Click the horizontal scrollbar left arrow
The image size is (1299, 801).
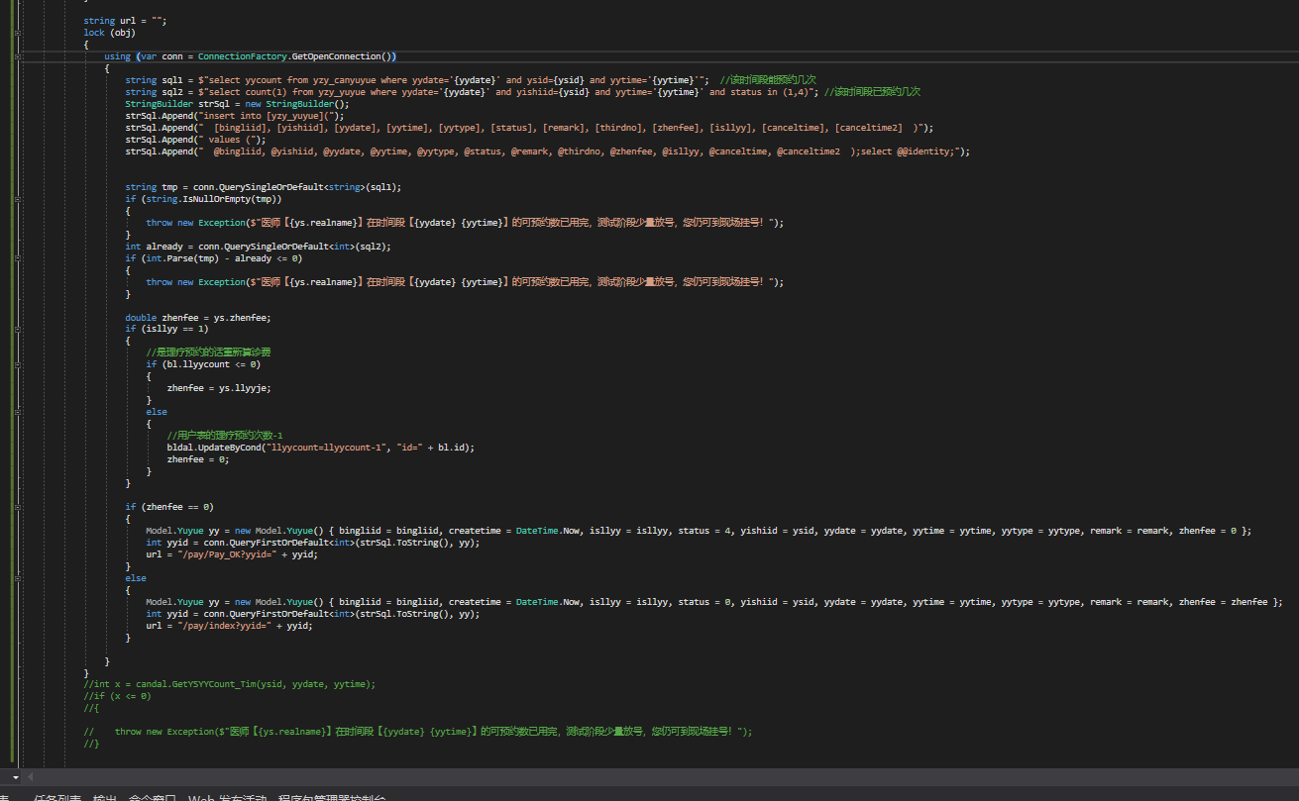[x=30, y=777]
